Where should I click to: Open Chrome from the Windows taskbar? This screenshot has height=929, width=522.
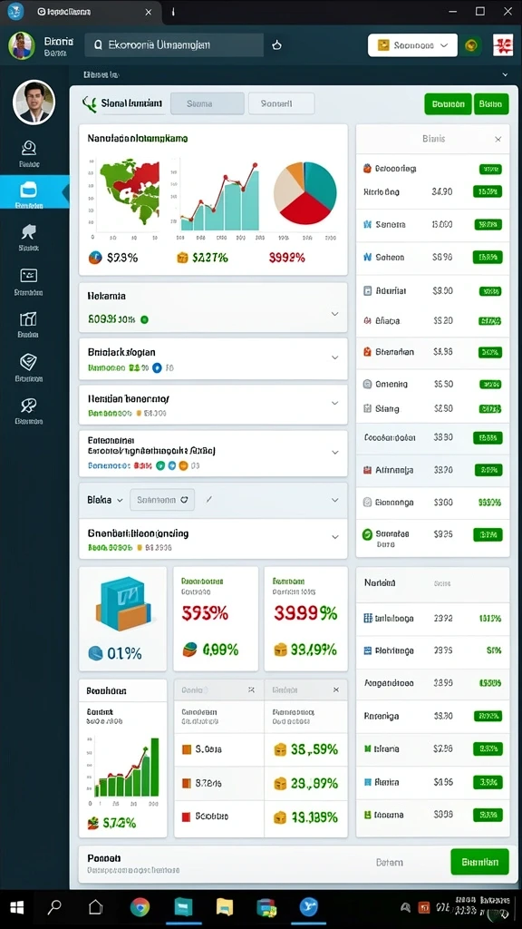coord(140,906)
